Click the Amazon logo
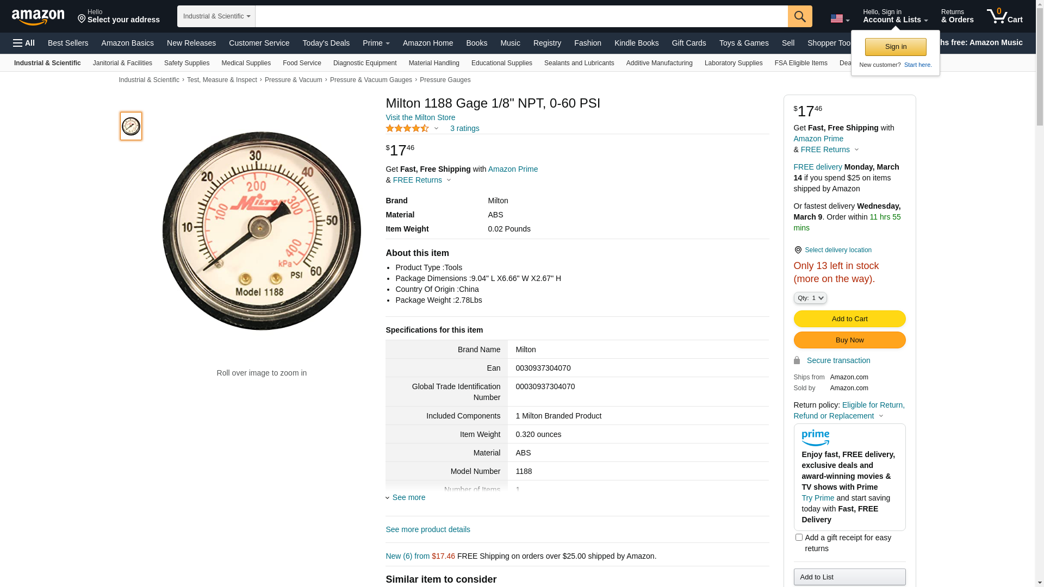 pyautogui.click(x=38, y=17)
